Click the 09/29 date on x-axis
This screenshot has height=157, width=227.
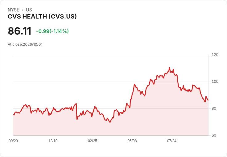13,141
